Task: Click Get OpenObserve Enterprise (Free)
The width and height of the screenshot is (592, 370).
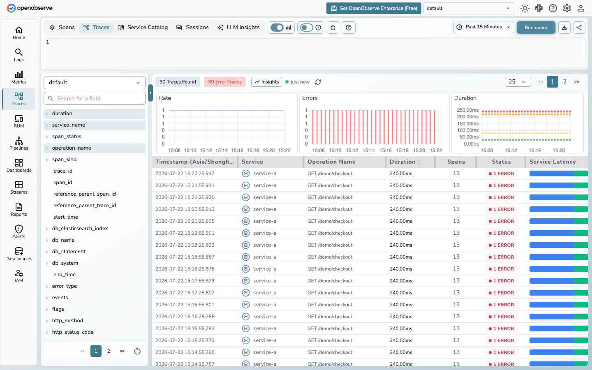Action: click(x=374, y=8)
